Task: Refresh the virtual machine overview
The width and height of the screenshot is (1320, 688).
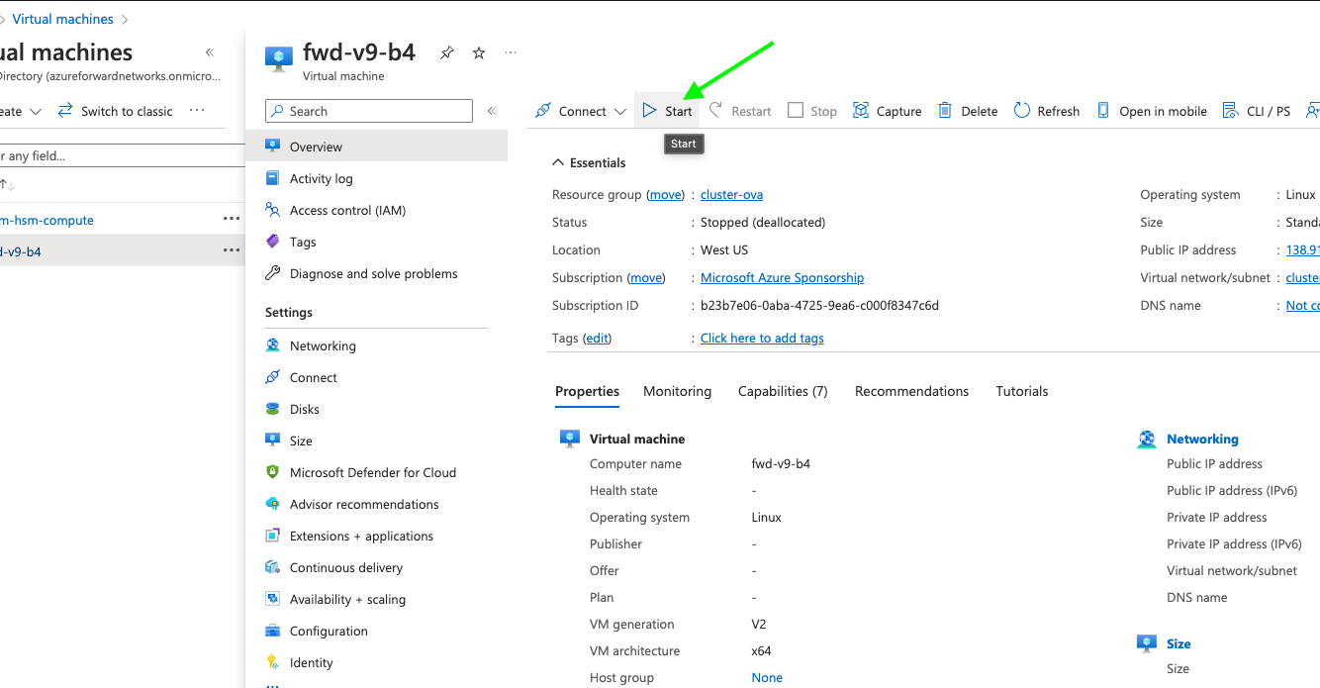Action: click(x=1046, y=111)
